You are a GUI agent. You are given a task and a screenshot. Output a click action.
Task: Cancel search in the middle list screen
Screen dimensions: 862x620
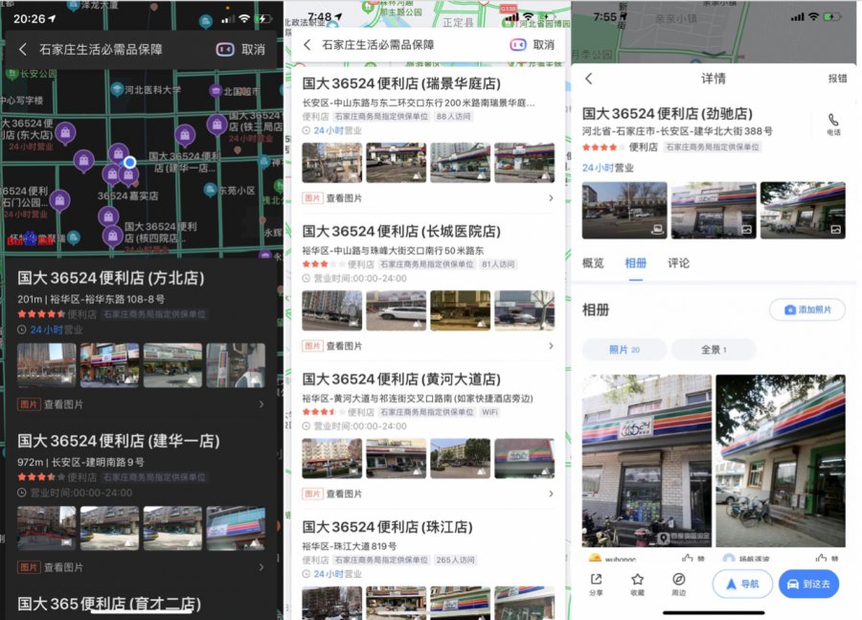pos(544,45)
